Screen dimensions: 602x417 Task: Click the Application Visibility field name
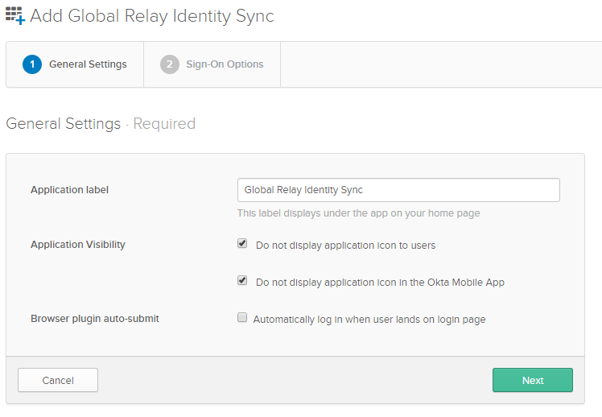click(78, 245)
